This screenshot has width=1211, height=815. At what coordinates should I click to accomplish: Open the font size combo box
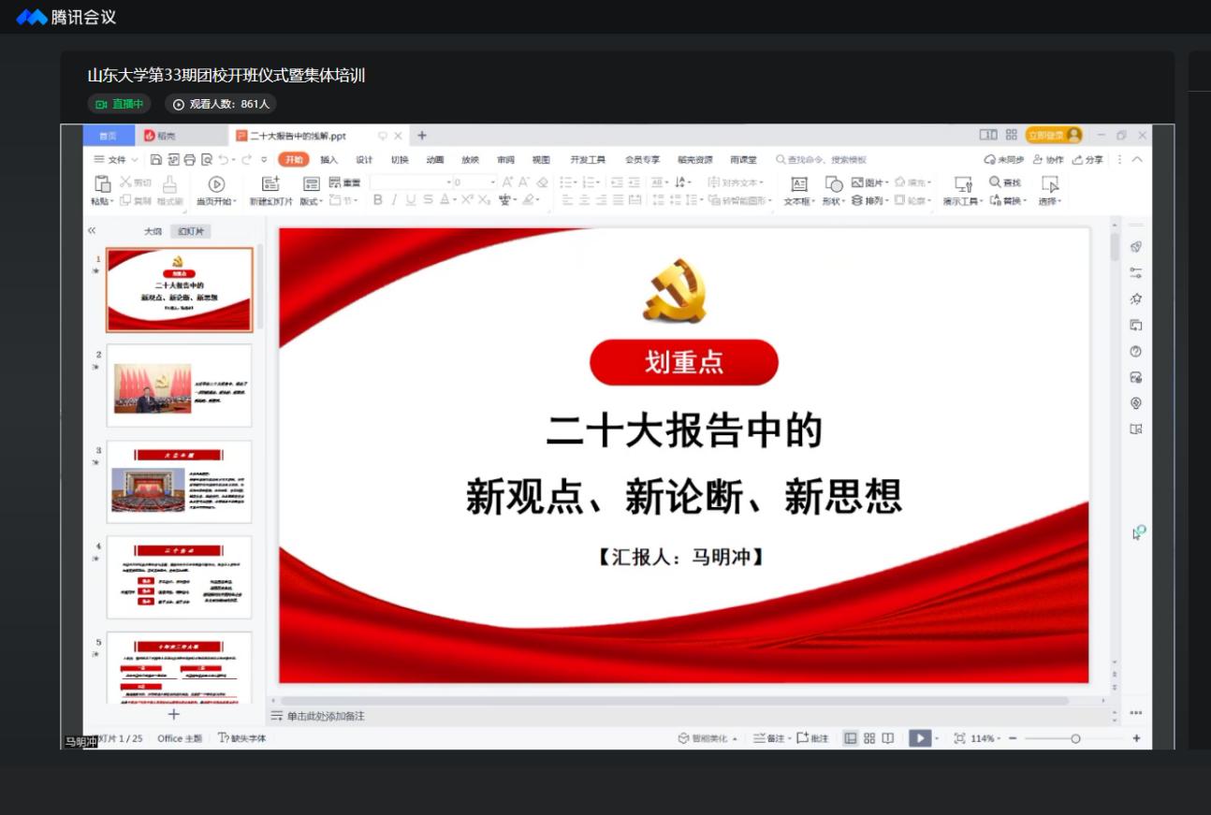tap(475, 182)
